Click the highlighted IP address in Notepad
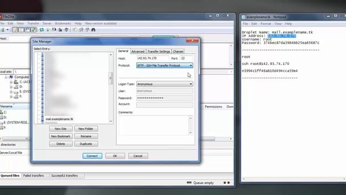Viewport: 346px width, 195px height. (282, 36)
